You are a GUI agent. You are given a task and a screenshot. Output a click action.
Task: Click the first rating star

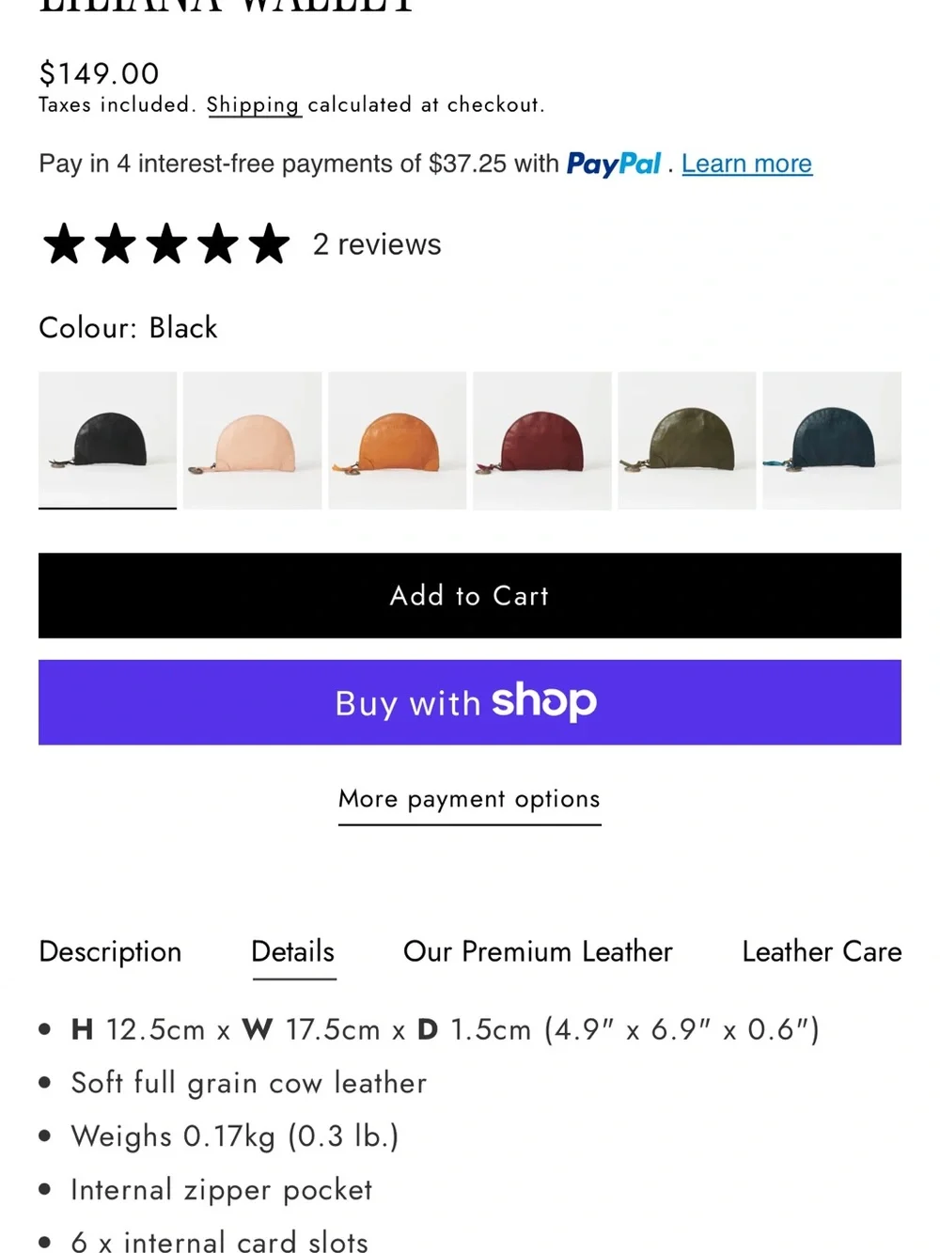click(x=64, y=244)
